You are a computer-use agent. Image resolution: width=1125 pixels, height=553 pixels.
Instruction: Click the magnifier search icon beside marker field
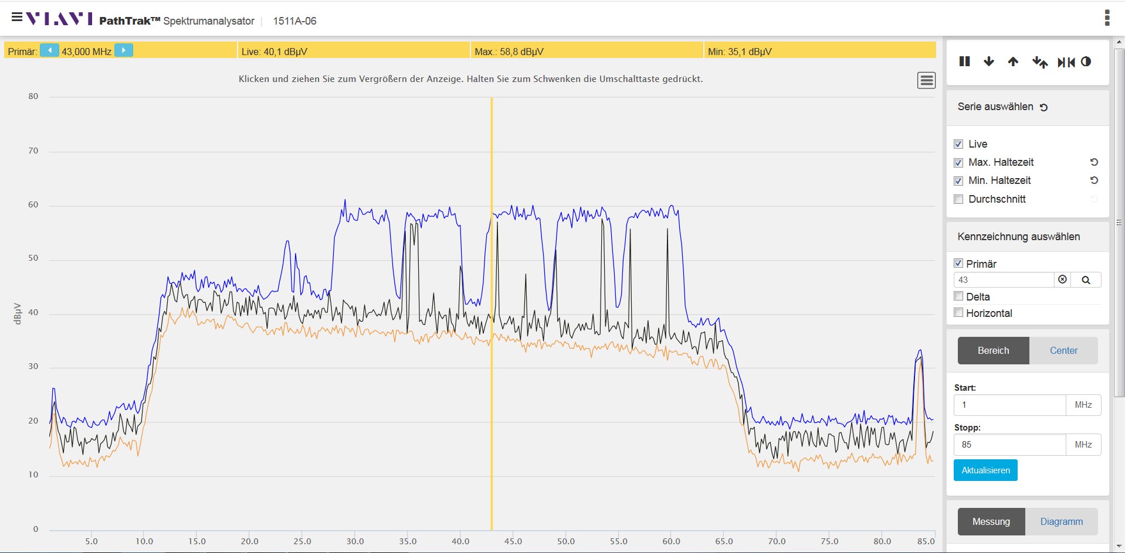pyautogui.click(x=1086, y=280)
